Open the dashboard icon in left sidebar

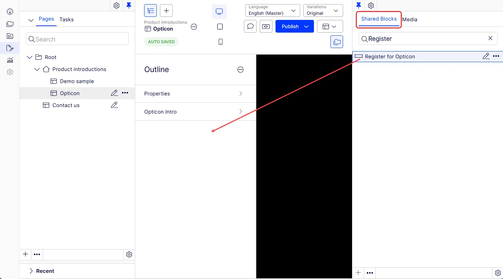10,12
